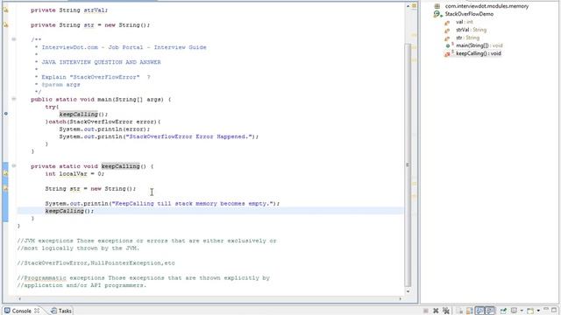Click editor vertical scrollbar thumb
Viewport: 561px width, 315px height.
pos(408,164)
